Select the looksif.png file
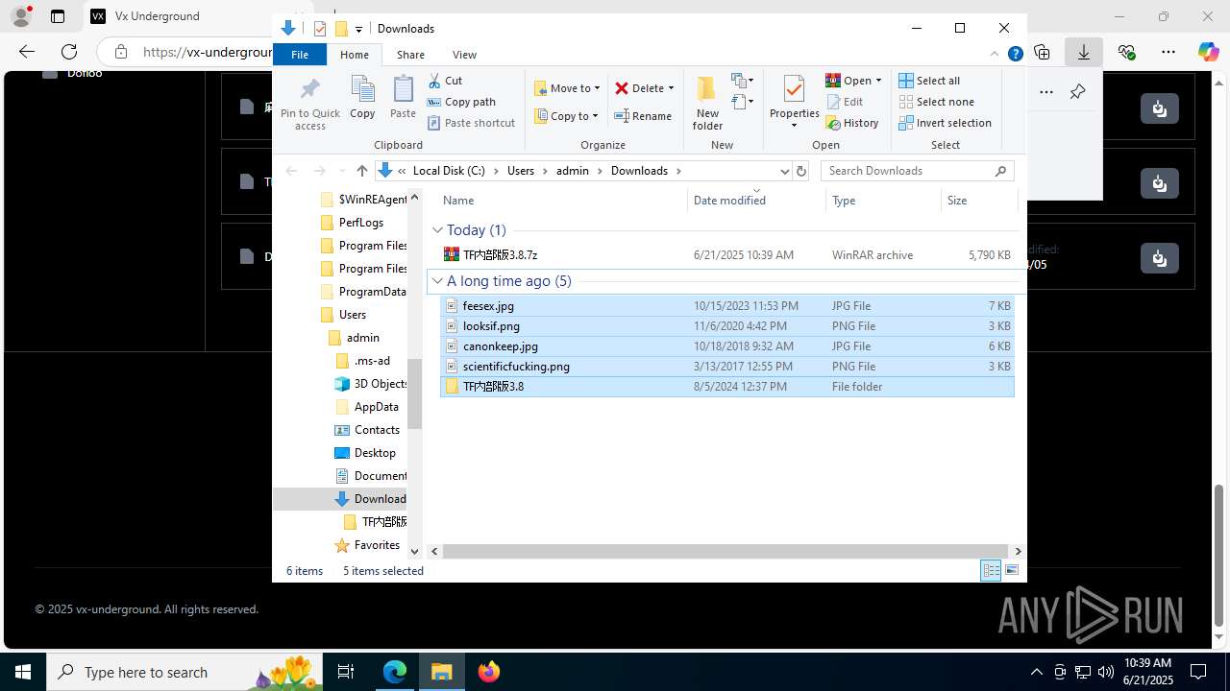The height and width of the screenshot is (691, 1230). pyautogui.click(x=726, y=326)
